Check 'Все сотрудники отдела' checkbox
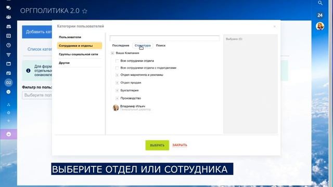Screen dimensions: 333x187 (117, 61)
